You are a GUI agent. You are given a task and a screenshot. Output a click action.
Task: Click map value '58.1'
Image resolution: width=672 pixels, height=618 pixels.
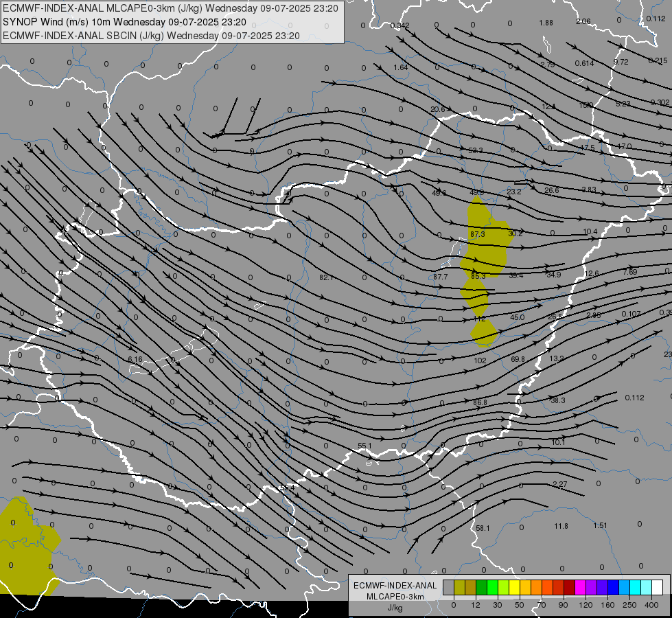tap(483, 528)
